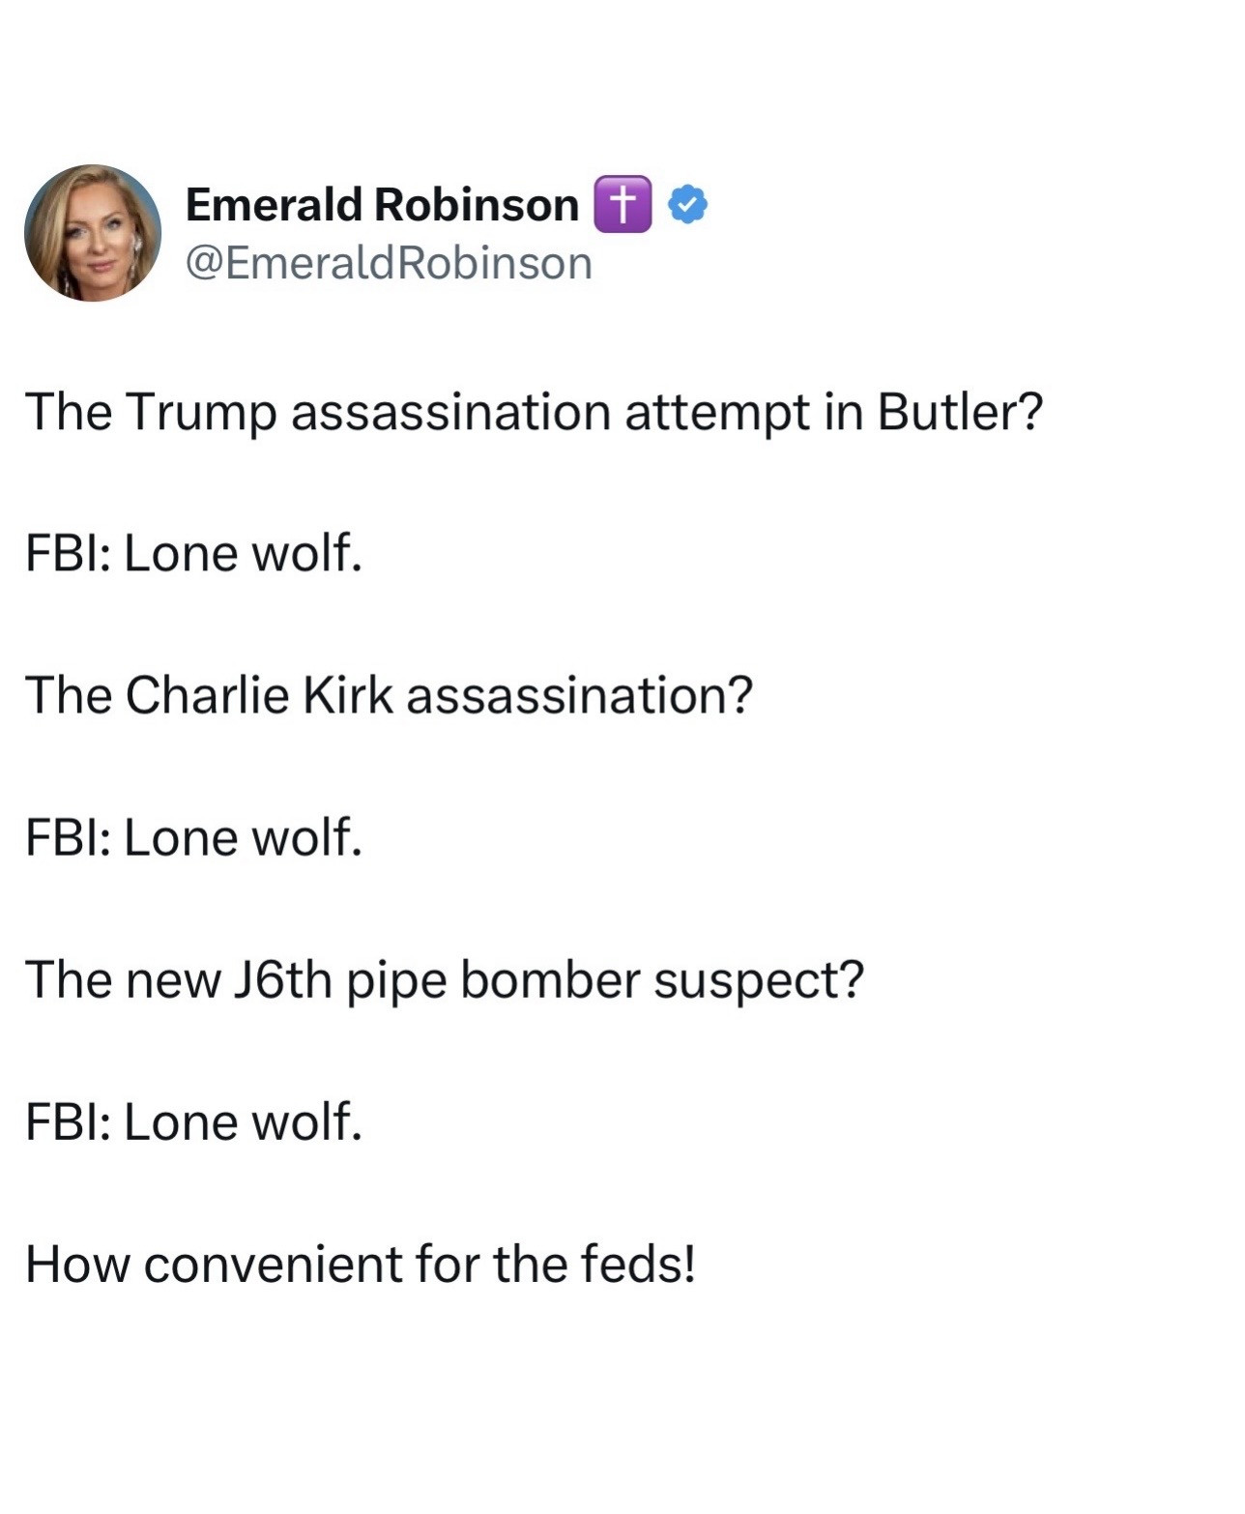Visit the @EmeraldRobinson handle link

pos(388,263)
